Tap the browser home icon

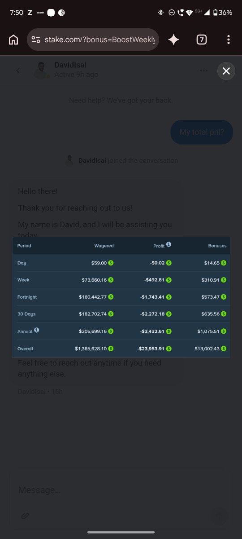click(x=13, y=40)
